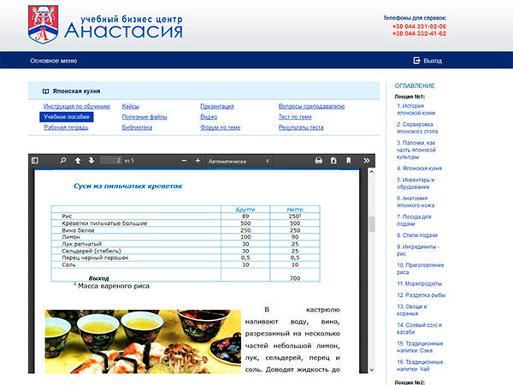
Task: Download the PDF file
Action: click(333, 160)
